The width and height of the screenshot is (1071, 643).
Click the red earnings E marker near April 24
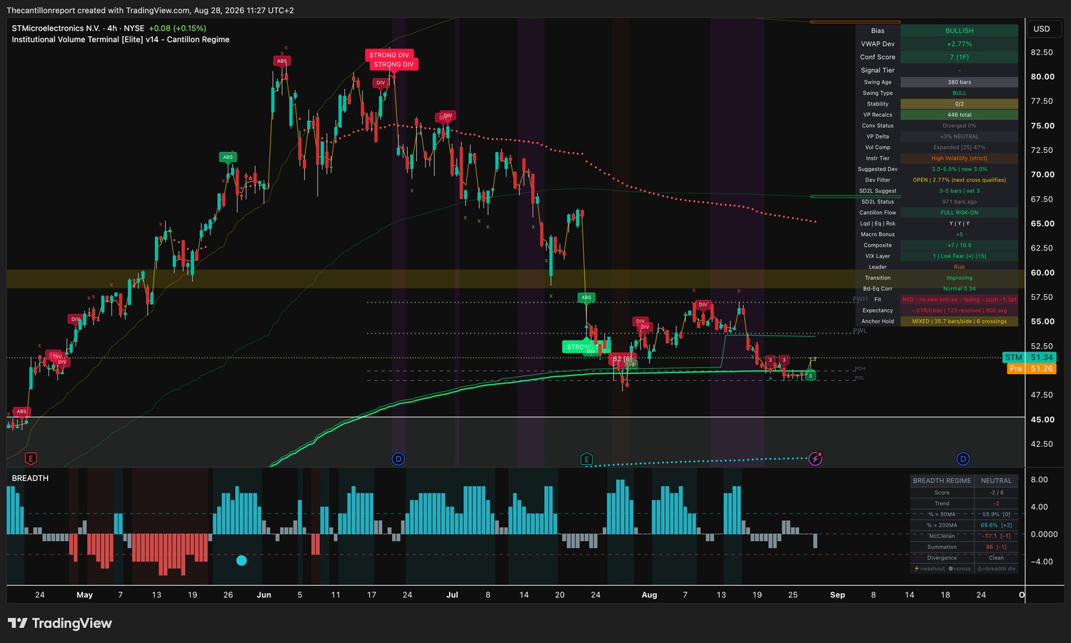31,458
